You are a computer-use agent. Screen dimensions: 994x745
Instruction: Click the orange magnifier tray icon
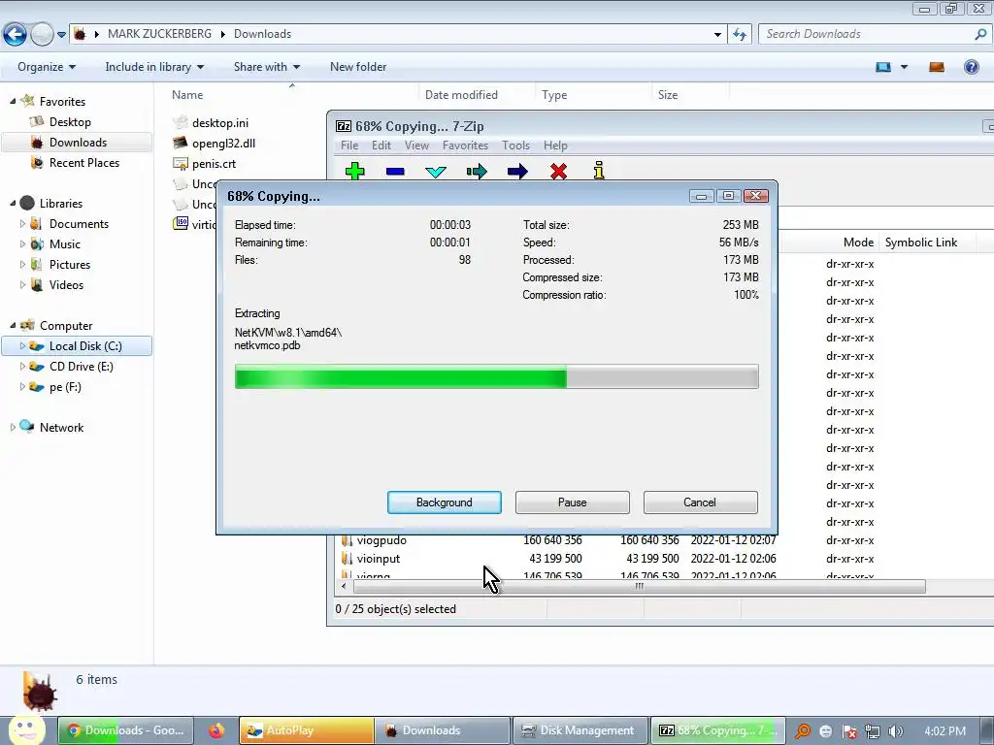tap(803, 731)
